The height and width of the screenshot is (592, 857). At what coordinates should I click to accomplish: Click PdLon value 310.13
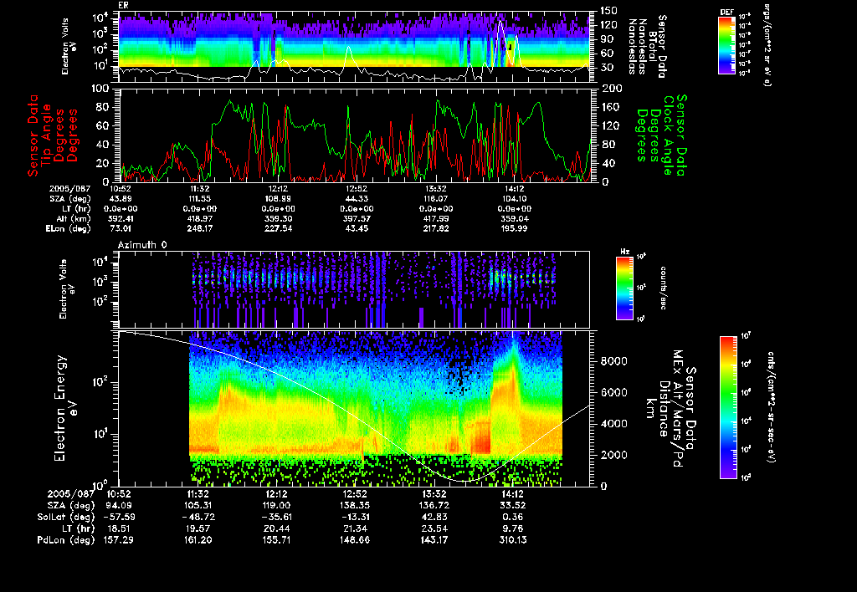513,540
